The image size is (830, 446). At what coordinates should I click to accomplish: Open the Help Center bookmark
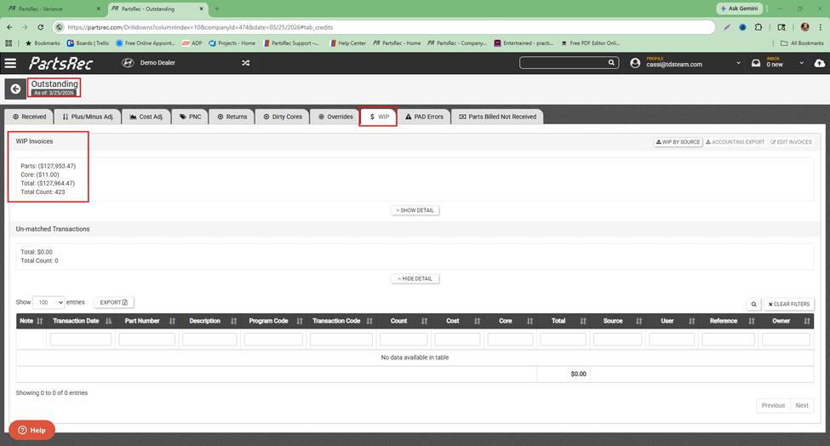pos(348,43)
